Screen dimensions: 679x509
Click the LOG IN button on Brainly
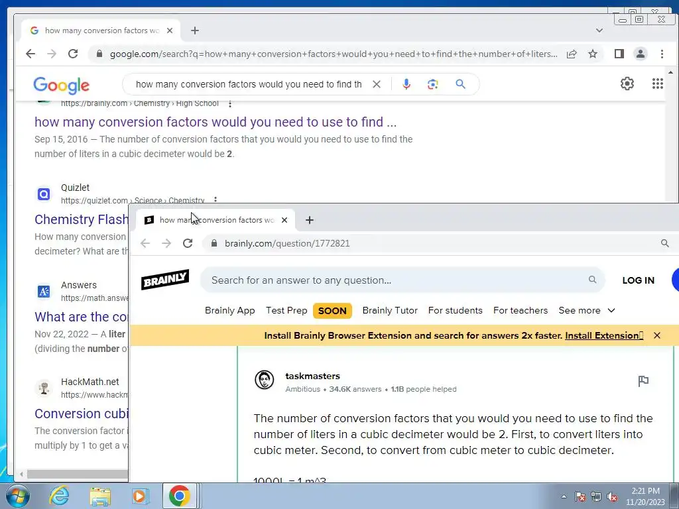point(639,280)
